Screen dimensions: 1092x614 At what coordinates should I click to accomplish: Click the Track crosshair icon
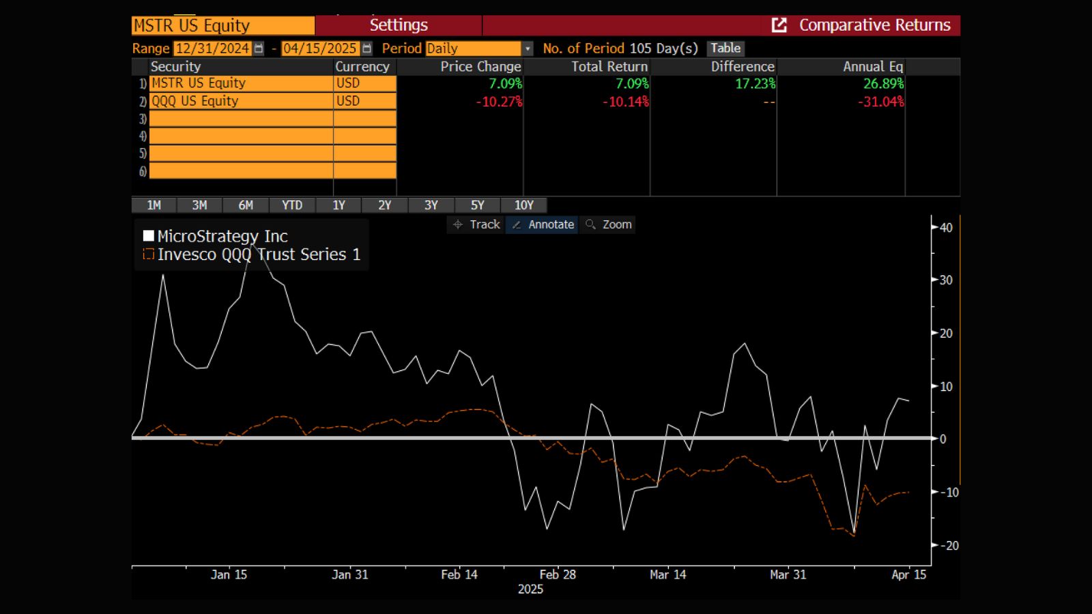coord(458,224)
